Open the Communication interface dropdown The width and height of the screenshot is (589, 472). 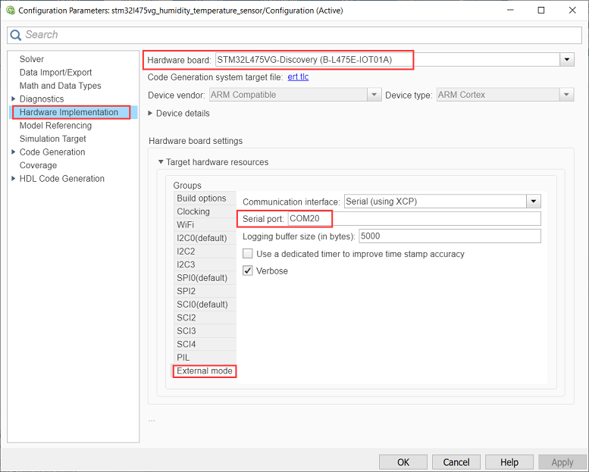coord(534,202)
